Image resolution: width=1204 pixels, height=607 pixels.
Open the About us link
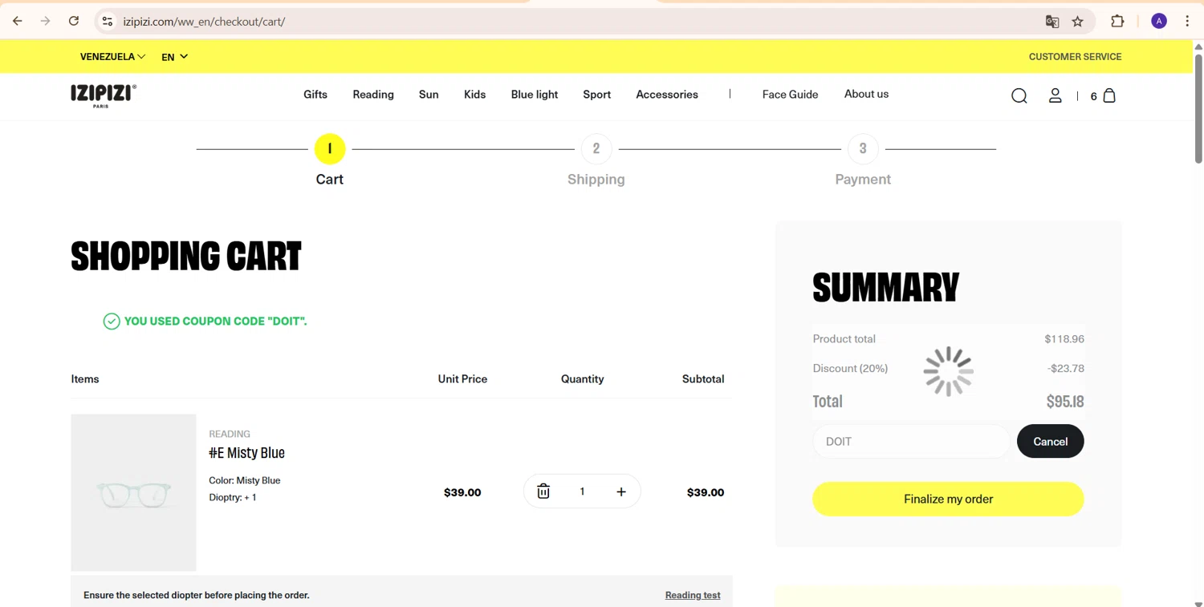[866, 94]
